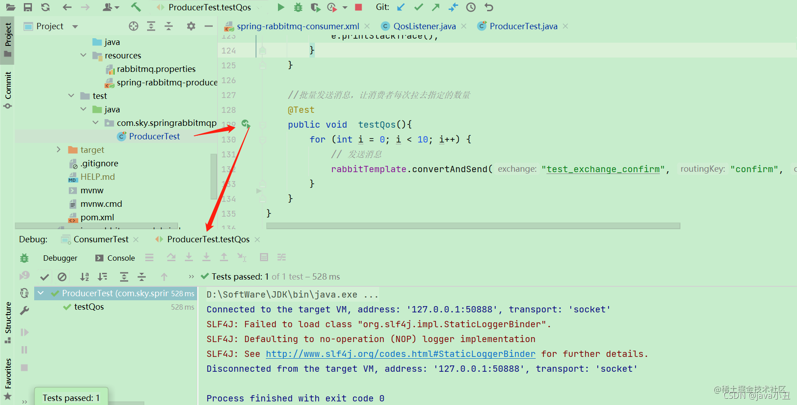Toggle the Structure tool window sidebar button
The height and width of the screenshot is (405, 797).
coord(8,322)
